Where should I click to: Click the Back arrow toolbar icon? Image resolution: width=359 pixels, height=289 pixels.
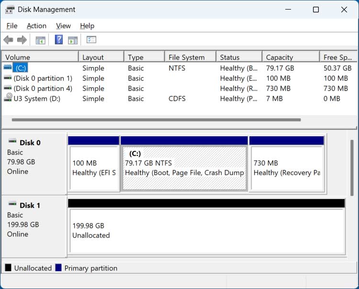(8, 40)
